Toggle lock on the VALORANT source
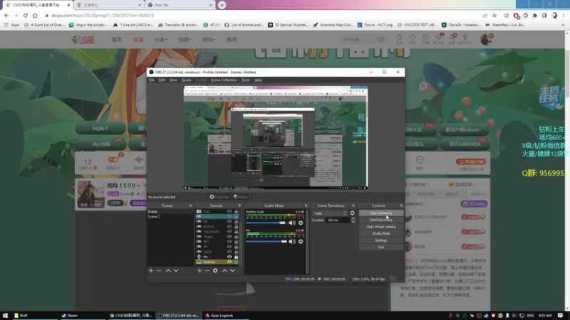 [x=237, y=232]
